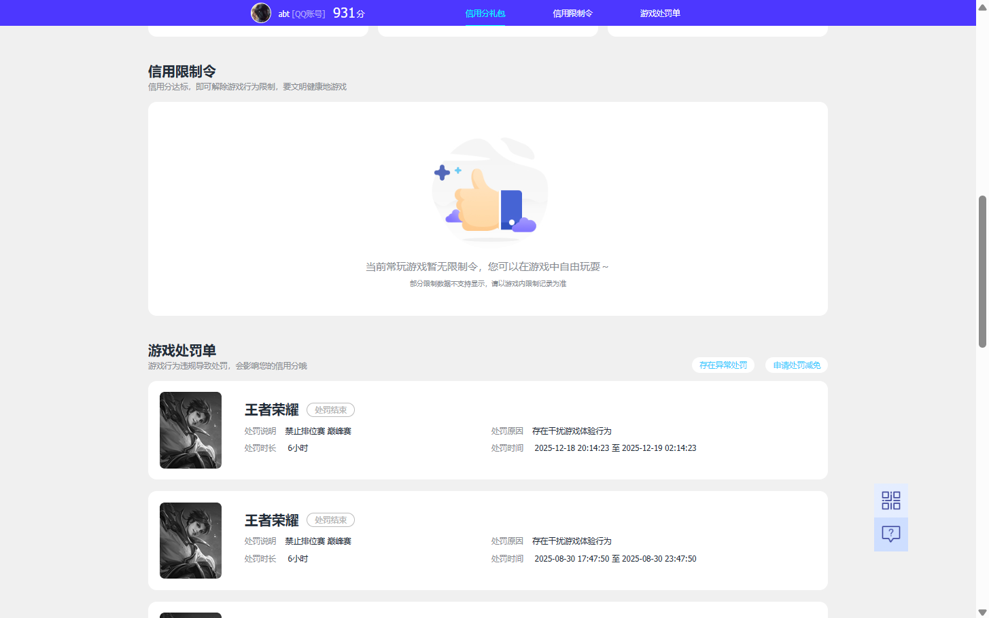Click the help question-mark bubble icon
Viewport: 989px width, 618px height.
pyautogui.click(x=890, y=534)
